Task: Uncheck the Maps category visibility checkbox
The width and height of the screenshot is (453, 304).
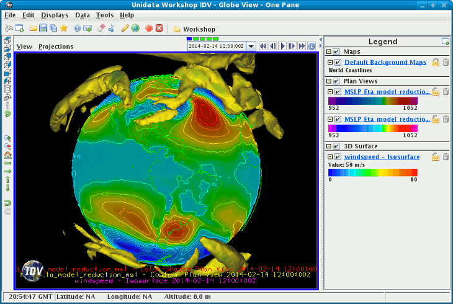Action: point(336,51)
